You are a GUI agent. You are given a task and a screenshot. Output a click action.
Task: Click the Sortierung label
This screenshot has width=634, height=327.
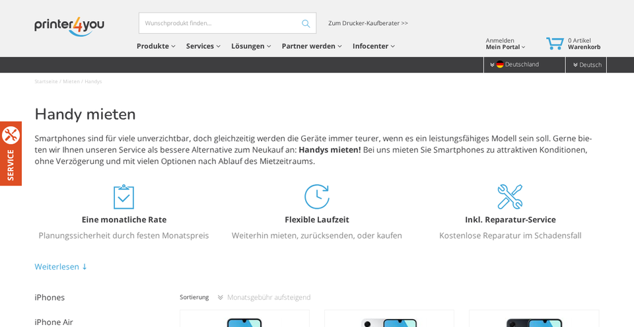pyautogui.click(x=194, y=297)
